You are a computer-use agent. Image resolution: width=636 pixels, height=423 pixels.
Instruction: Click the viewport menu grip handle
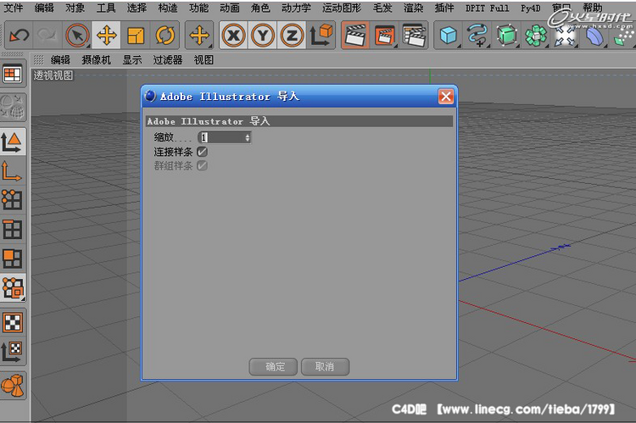[x=38, y=60]
